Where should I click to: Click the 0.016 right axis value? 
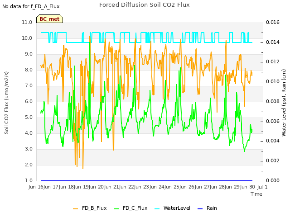(273, 22)
